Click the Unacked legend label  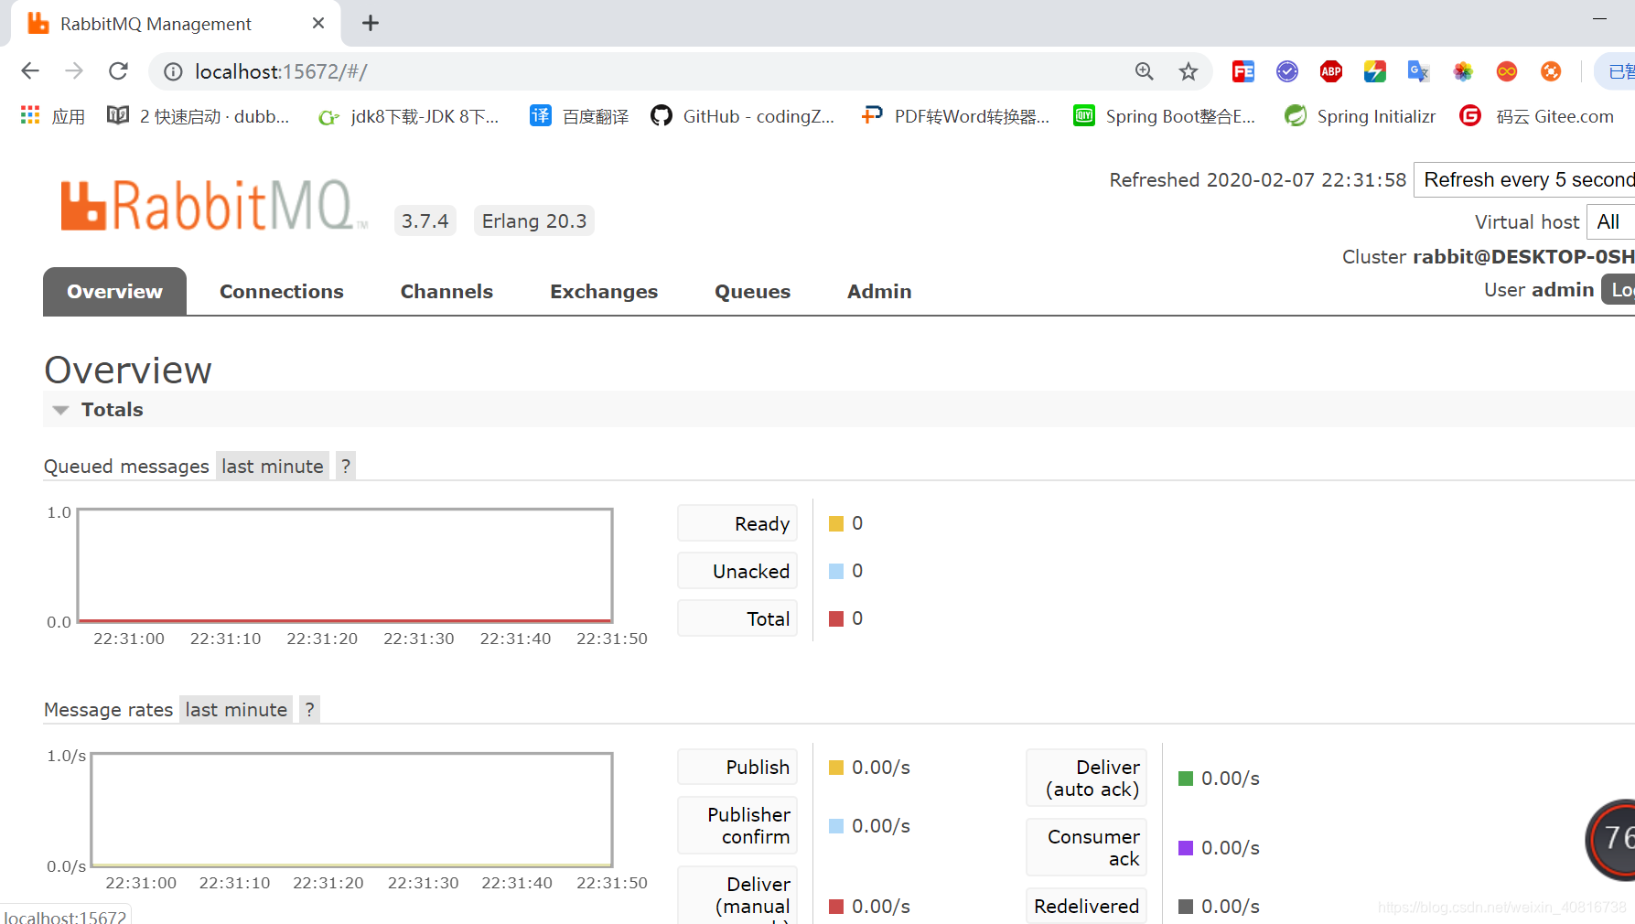point(737,571)
